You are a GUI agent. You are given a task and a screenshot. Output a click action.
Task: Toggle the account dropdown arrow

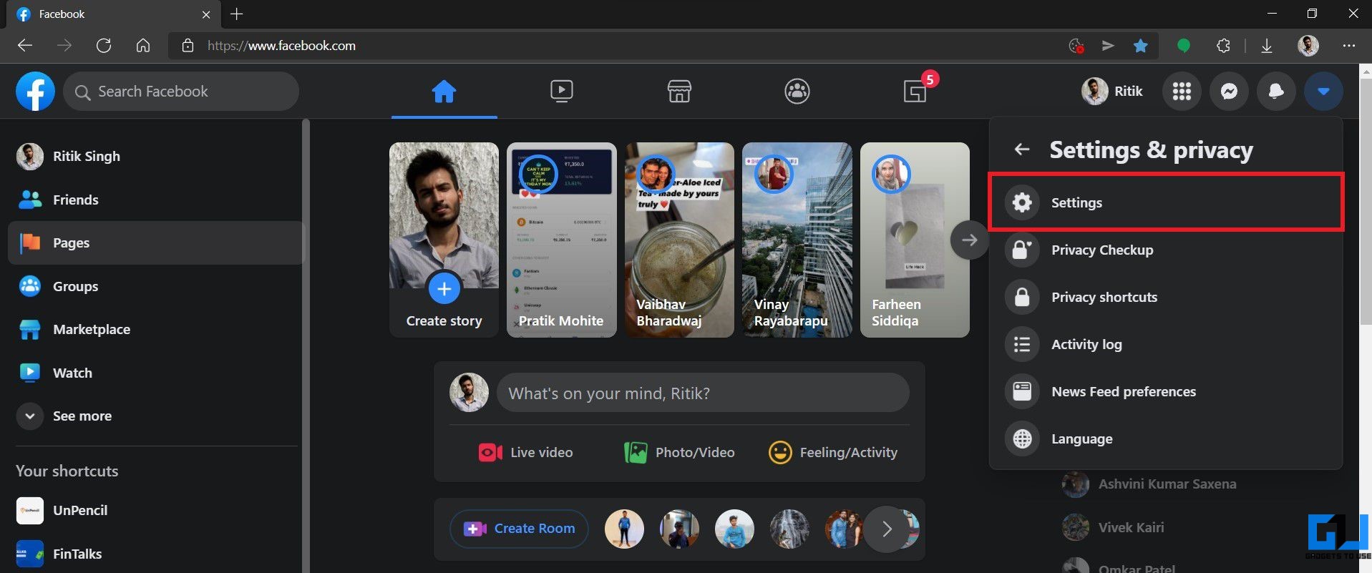click(1323, 91)
